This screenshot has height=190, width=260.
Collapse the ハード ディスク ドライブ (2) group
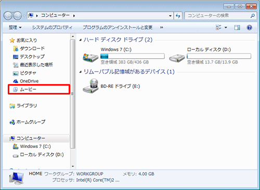coord(81,40)
